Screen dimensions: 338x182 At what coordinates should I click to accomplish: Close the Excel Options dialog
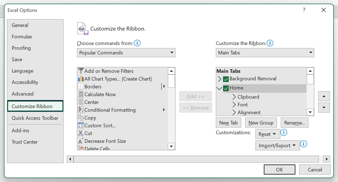click(323, 10)
